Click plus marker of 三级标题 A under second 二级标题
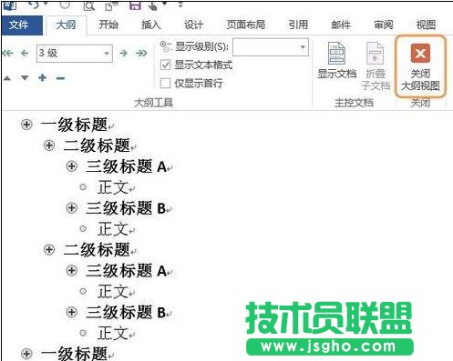The height and width of the screenshot is (361, 453). click(72, 270)
